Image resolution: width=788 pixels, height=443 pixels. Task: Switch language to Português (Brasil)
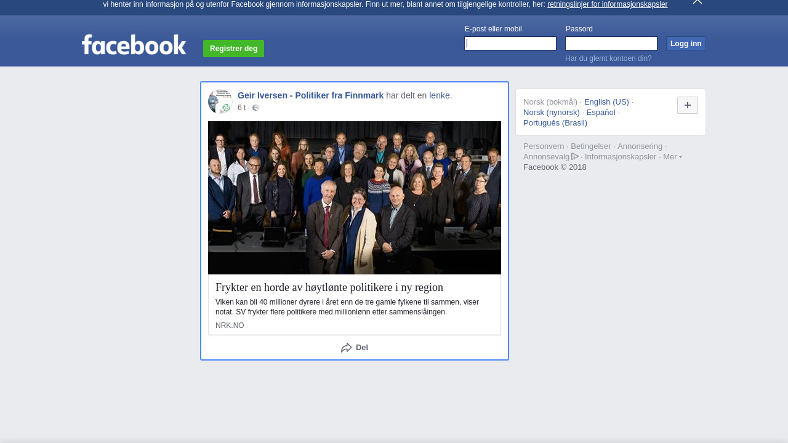[555, 122]
